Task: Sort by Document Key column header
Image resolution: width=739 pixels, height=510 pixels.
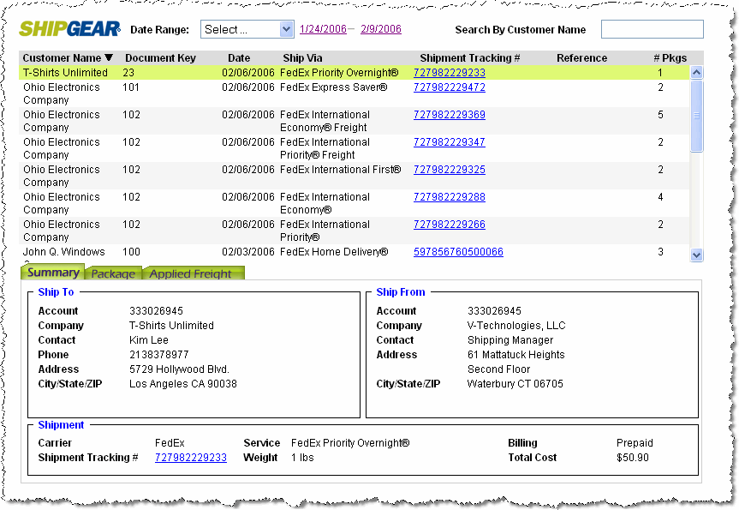Action: 160,58
